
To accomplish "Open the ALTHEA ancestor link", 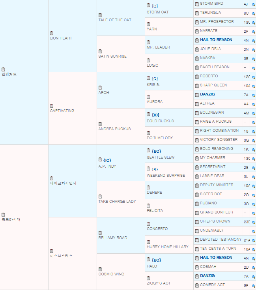I will tap(207, 103).
